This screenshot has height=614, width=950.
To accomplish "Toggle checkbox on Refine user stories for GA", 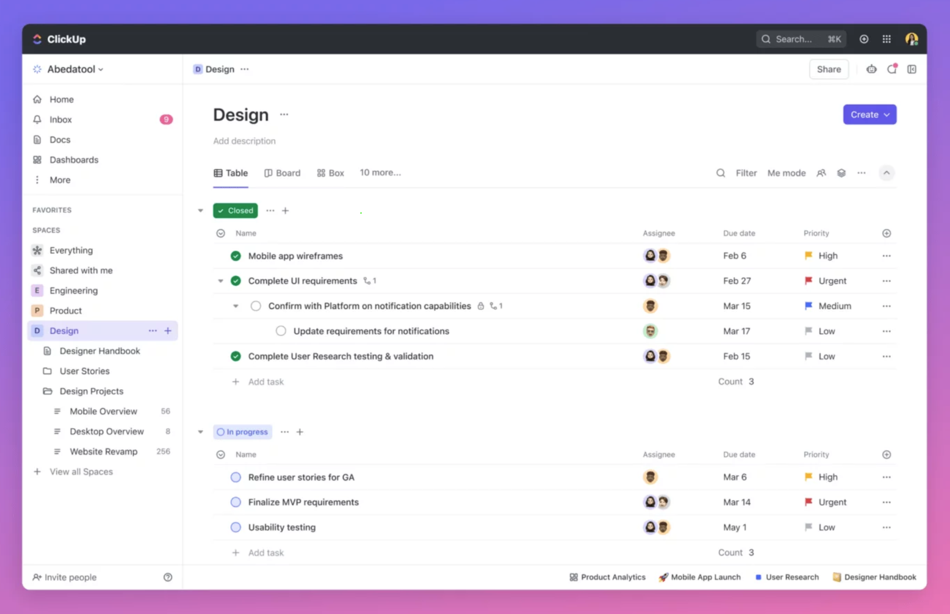I will click(x=235, y=476).
